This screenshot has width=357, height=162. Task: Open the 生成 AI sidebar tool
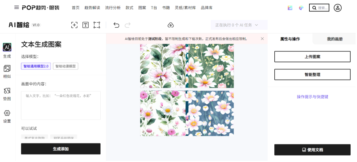coord(7,51)
